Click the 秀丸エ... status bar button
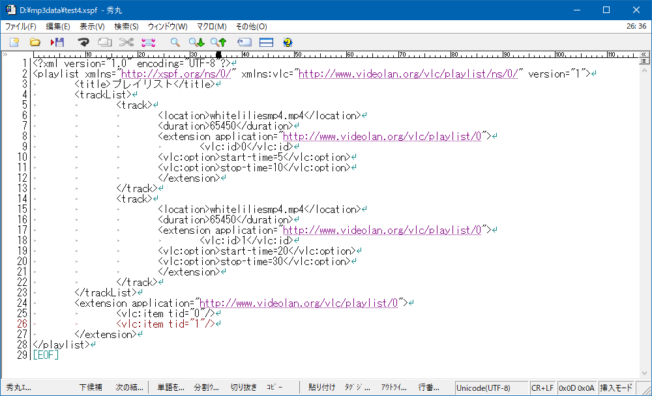Screen dimensions: 652x396 tap(19, 388)
